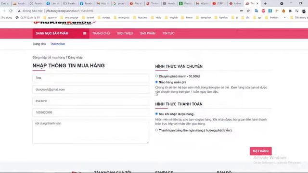The height and width of the screenshot is (173, 308).
Task: Open the Google Translate extension icon
Action: click(x=257, y=11)
